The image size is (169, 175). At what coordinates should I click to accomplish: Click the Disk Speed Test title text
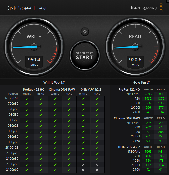point(26,8)
